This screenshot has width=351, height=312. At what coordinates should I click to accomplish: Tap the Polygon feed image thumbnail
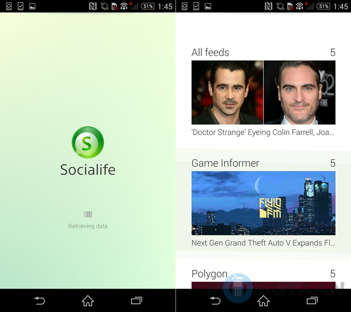[x=263, y=285]
